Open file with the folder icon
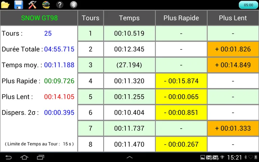This screenshot has width=259, height=162. pyautogui.click(x=5, y=5)
